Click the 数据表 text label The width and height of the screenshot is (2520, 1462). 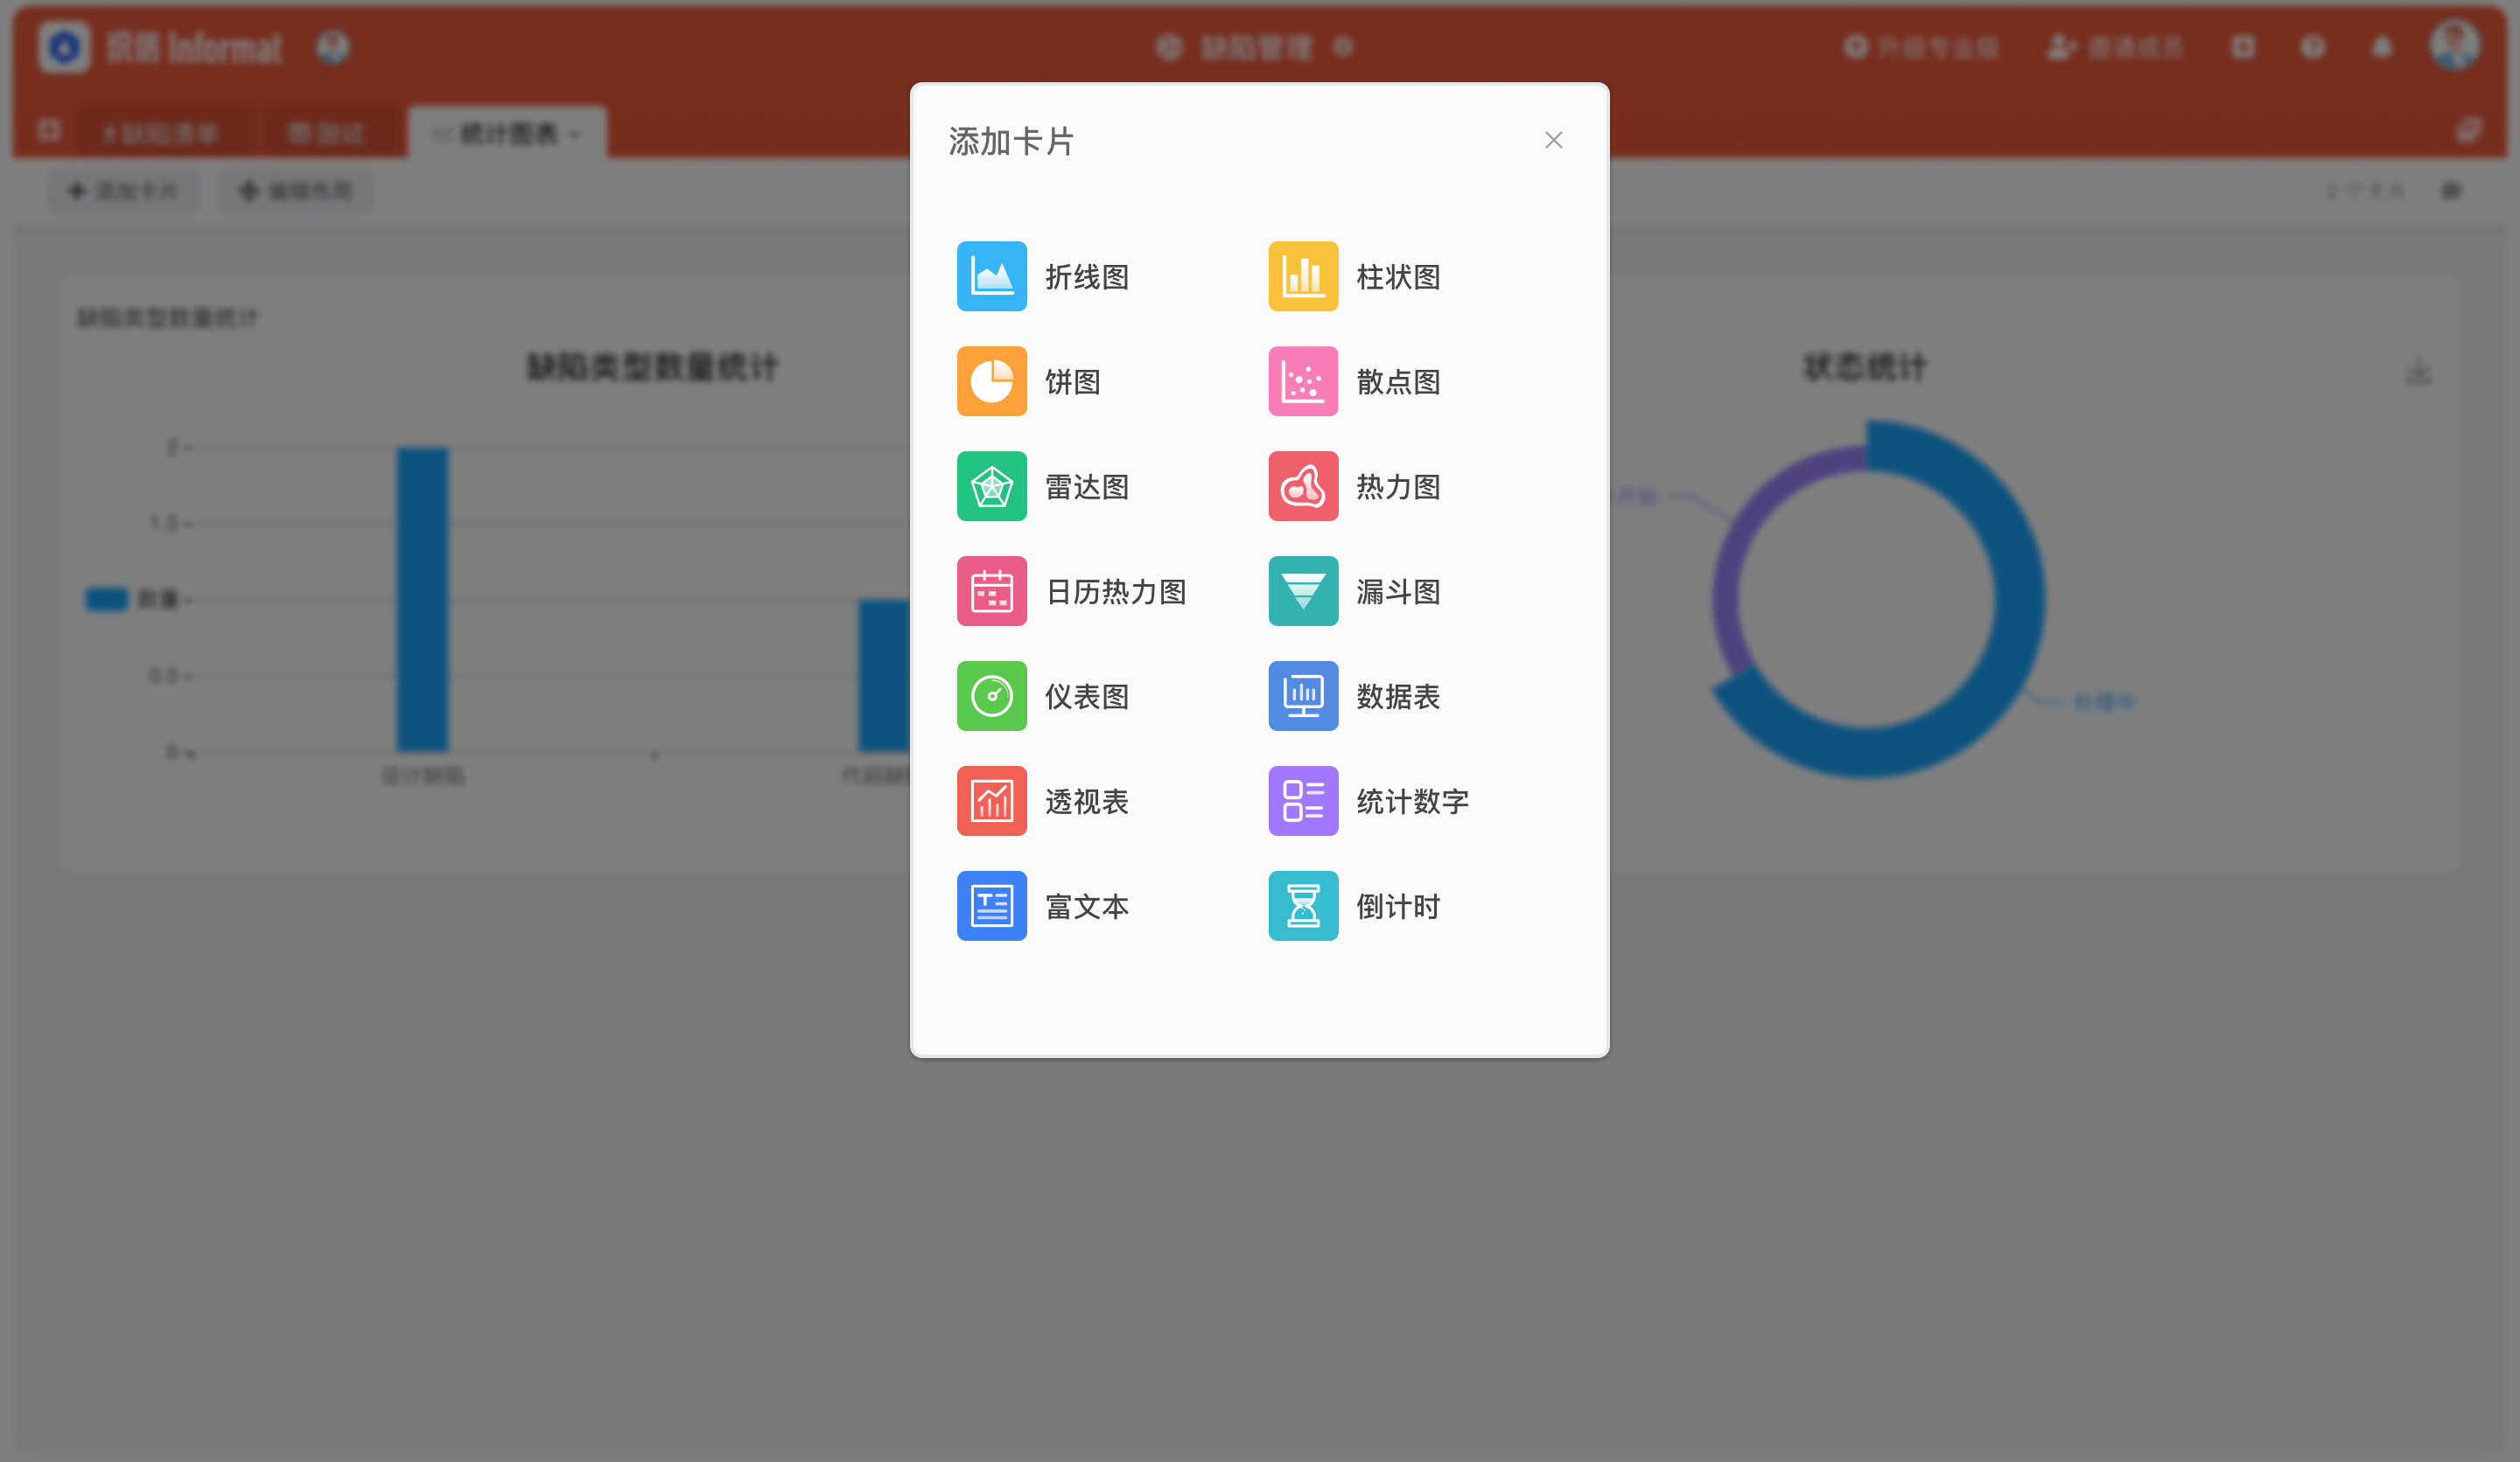(1398, 697)
